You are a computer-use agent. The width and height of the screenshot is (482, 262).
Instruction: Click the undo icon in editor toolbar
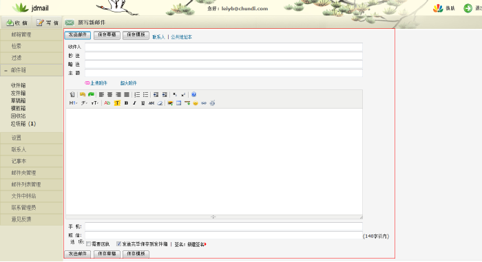point(83,95)
